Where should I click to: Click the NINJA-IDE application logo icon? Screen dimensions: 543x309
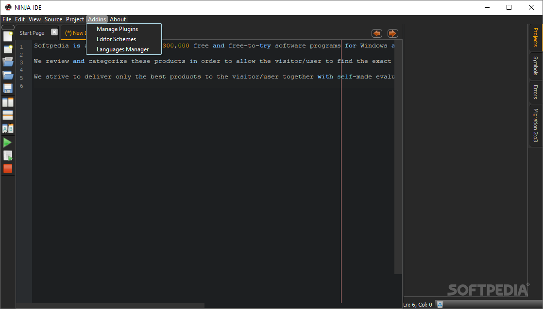8,7
